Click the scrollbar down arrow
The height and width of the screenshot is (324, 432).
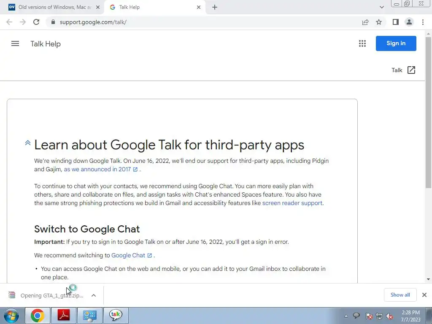coord(428,279)
